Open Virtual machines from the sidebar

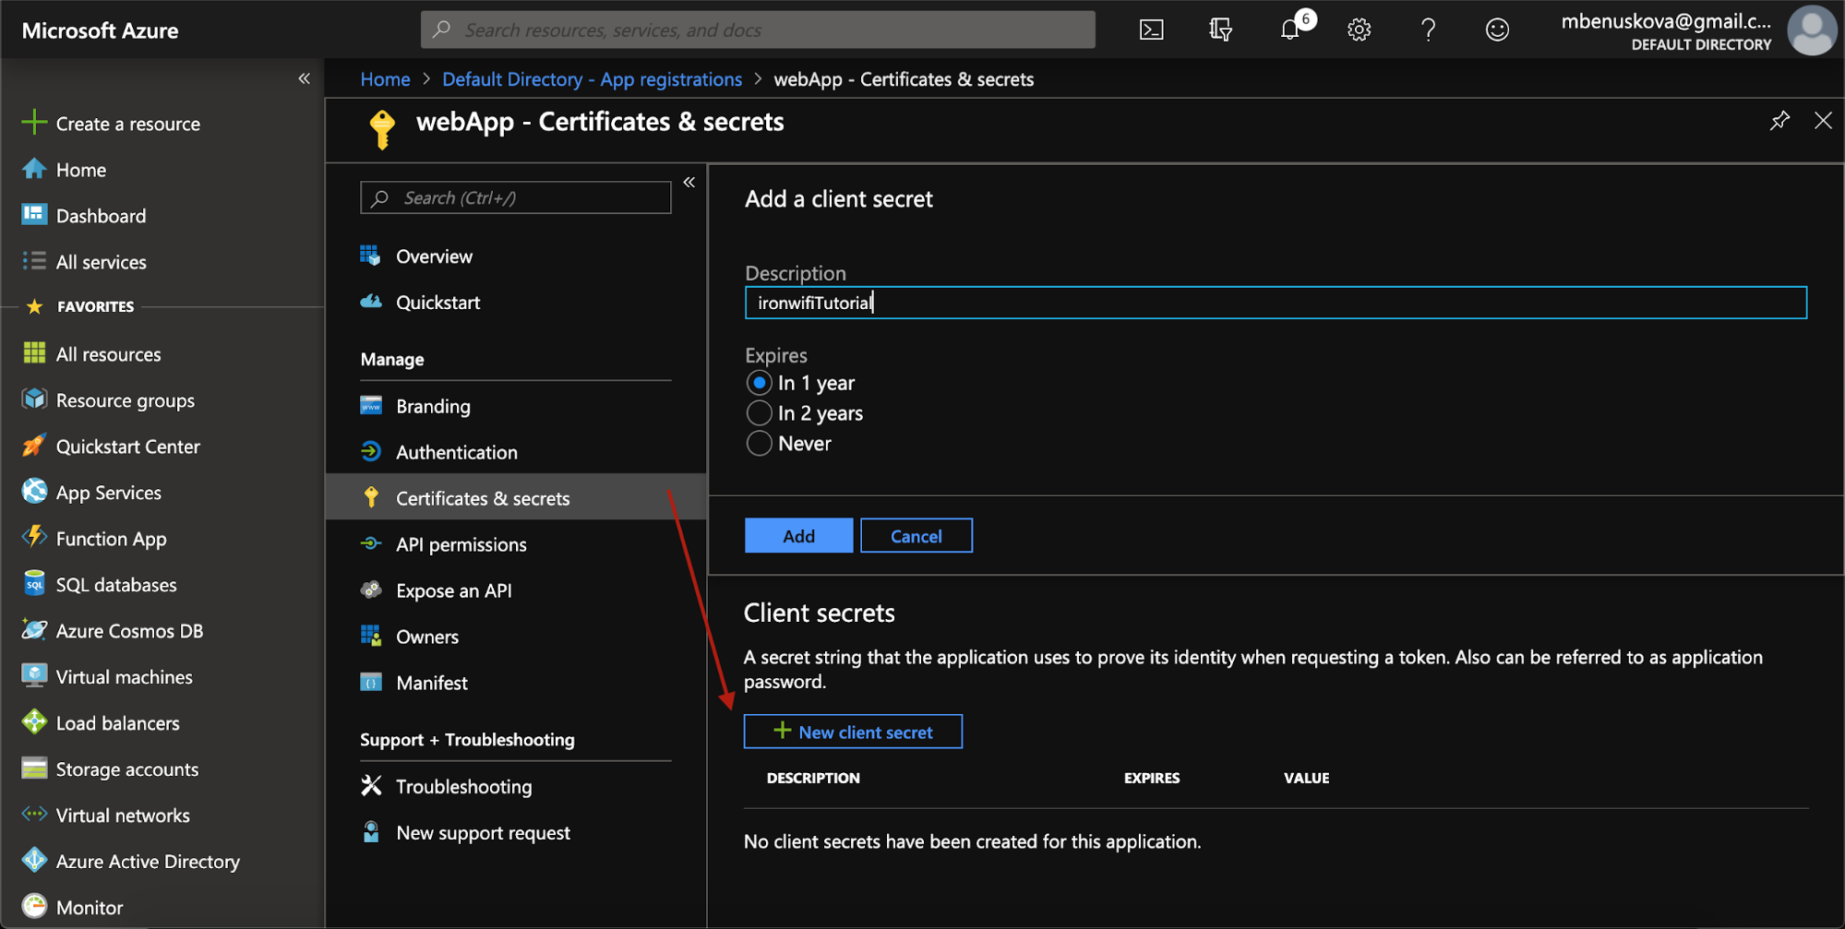[x=124, y=676]
